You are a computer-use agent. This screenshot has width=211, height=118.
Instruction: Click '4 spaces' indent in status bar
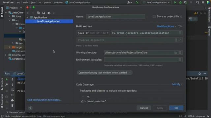pyautogui.click(x=201, y=116)
